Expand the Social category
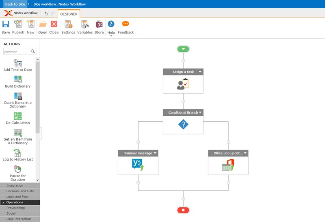 pyautogui.click(x=20, y=213)
